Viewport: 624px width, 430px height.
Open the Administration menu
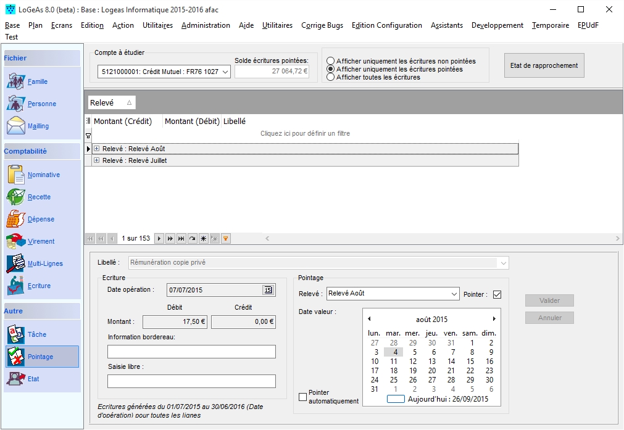click(x=206, y=25)
